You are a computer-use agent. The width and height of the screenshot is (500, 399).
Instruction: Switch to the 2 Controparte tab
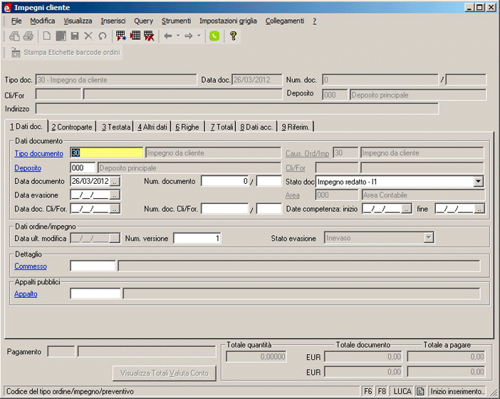72,127
